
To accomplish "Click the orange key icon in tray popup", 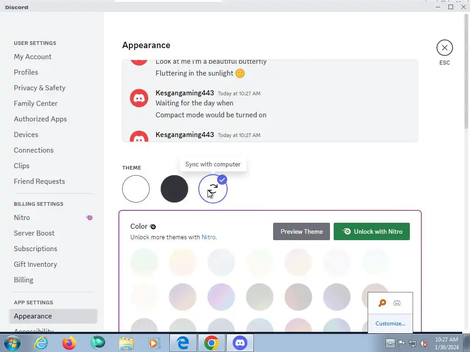I will point(382,303).
